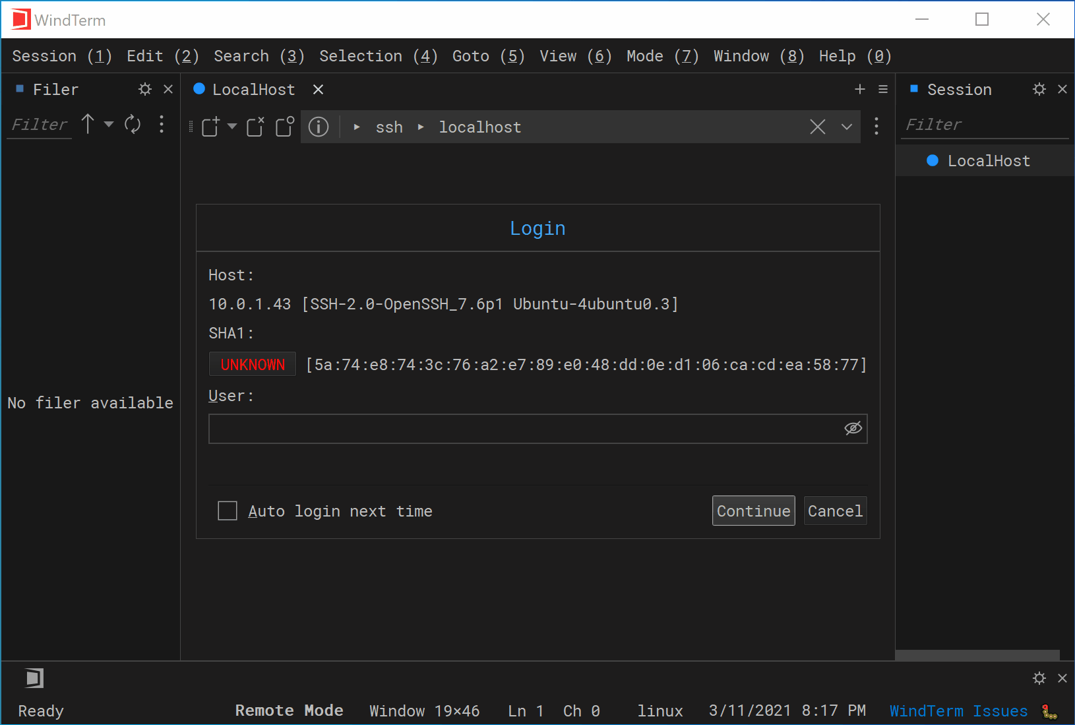
Task: Click the UNKNOWN fingerprint status badge
Action: point(253,364)
